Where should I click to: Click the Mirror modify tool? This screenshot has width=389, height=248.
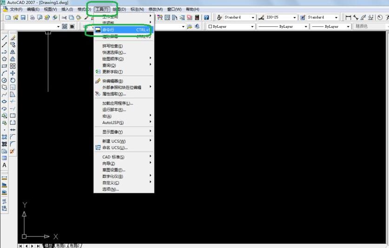[x=13, y=52]
